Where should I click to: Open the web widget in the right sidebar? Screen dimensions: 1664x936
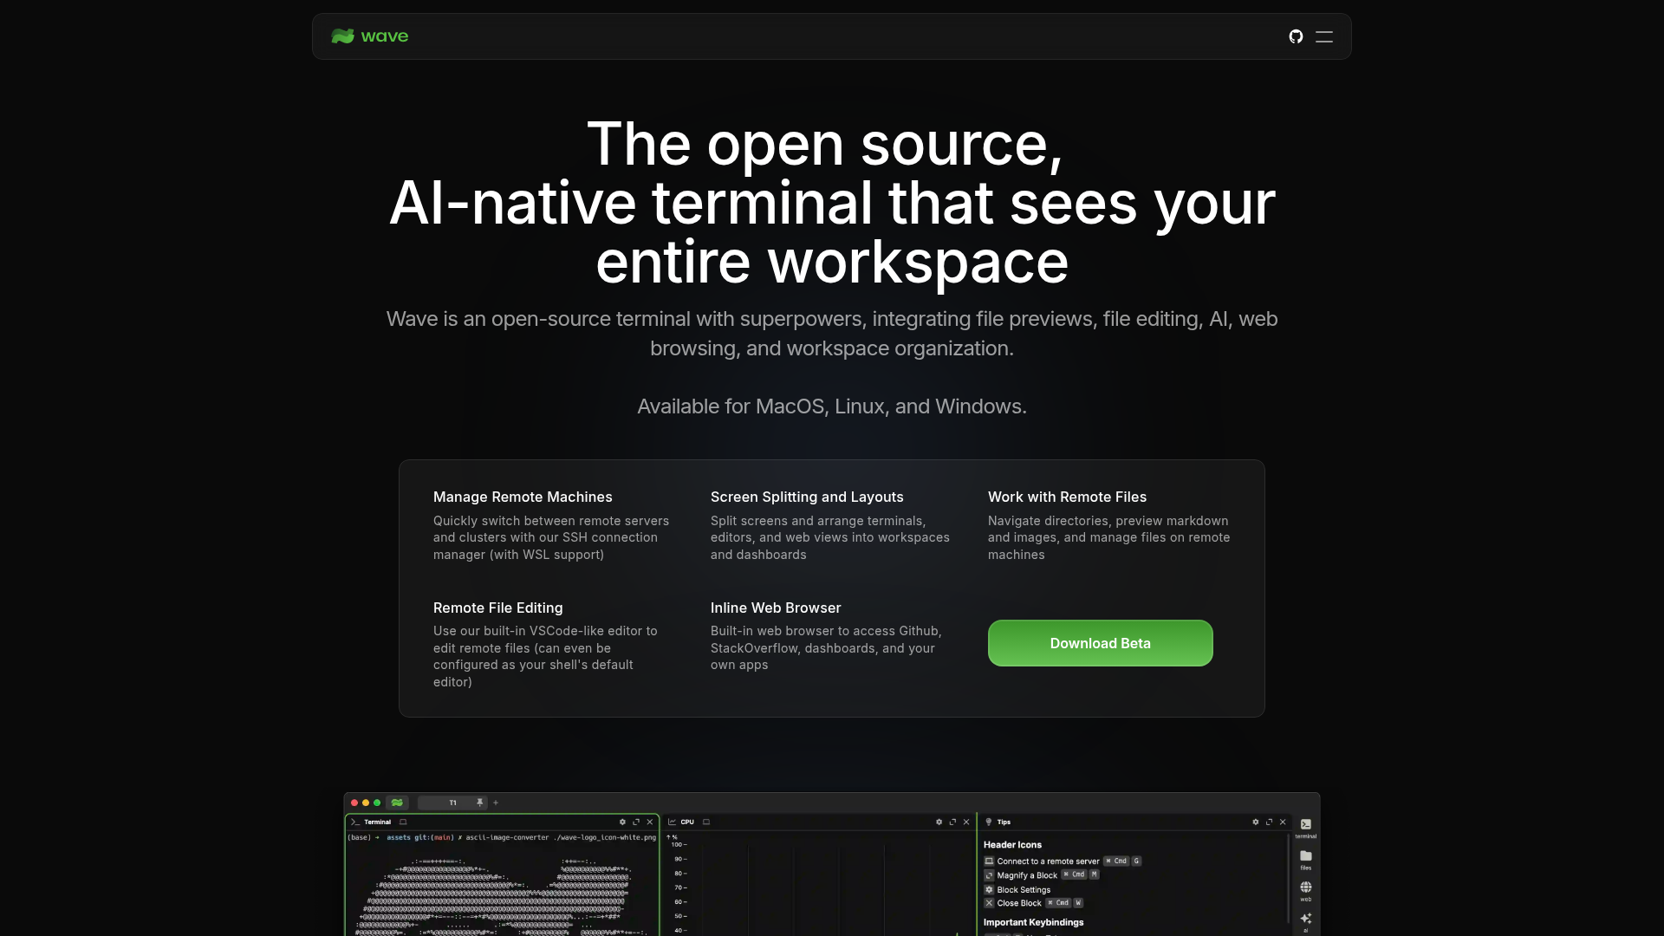tap(1305, 887)
